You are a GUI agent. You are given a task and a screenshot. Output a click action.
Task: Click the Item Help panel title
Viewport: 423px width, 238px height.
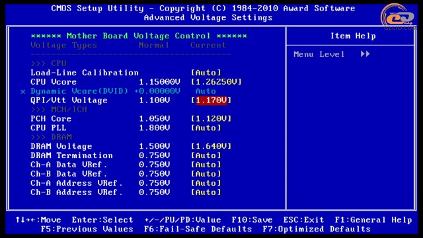pos(353,36)
